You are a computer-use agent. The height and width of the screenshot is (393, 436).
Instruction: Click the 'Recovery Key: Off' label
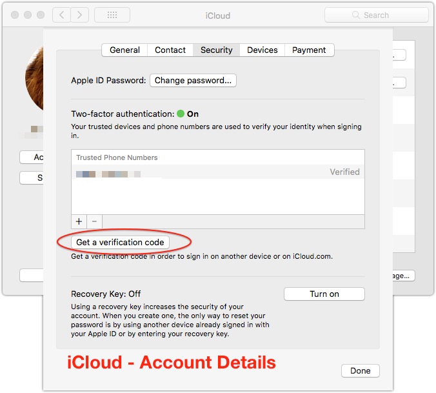point(106,294)
